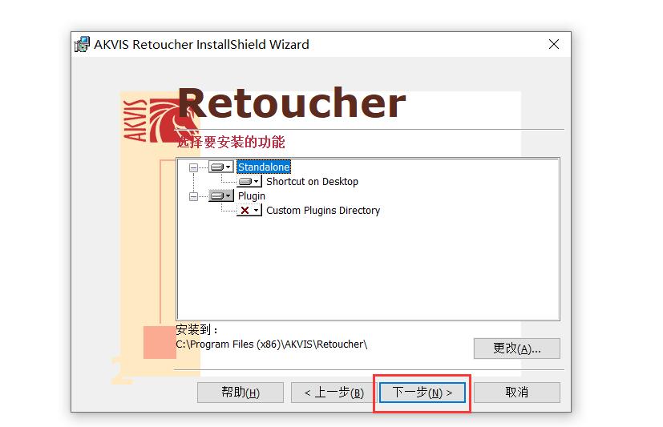Click the 选择要安装的功能 heading
The width and height of the screenshot is (663, 427).
231,142
